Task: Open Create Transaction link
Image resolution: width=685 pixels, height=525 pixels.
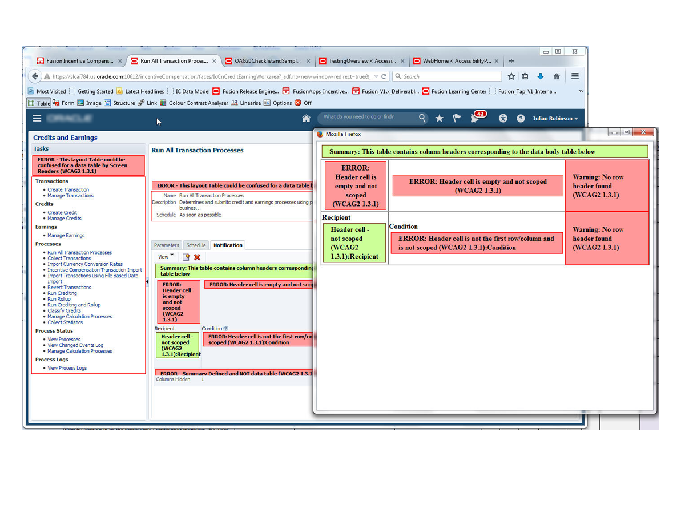Action: click(68, 190)
